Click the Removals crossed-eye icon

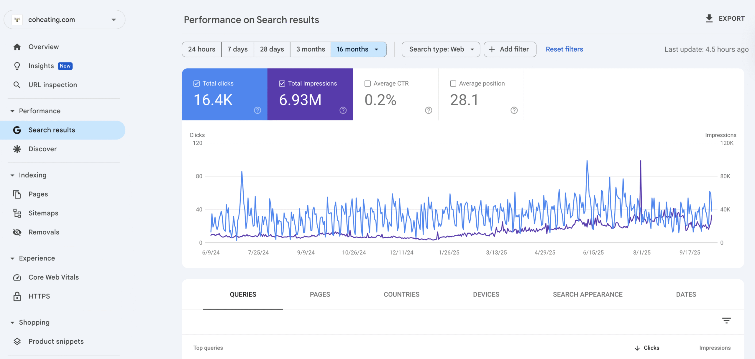[17, 232]
